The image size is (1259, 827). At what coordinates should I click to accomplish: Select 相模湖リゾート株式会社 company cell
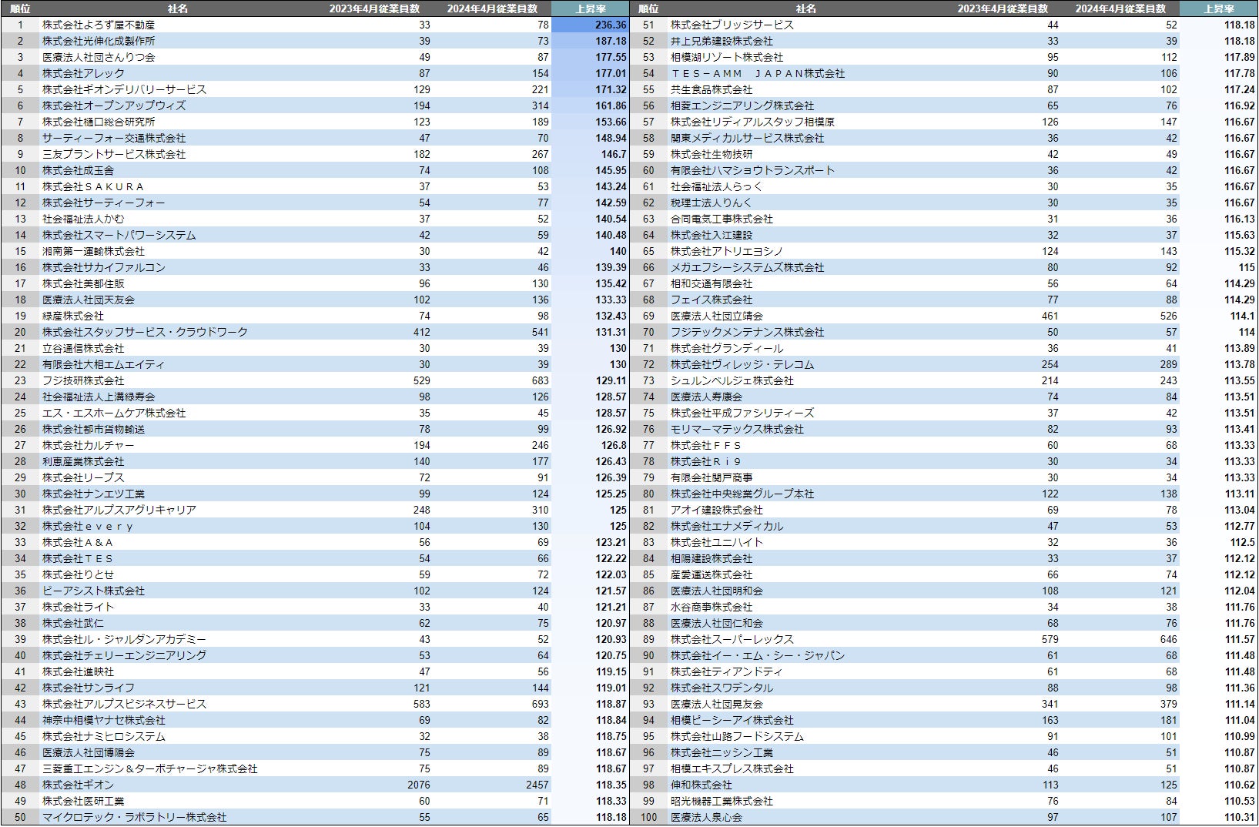[x=727, y=57]
